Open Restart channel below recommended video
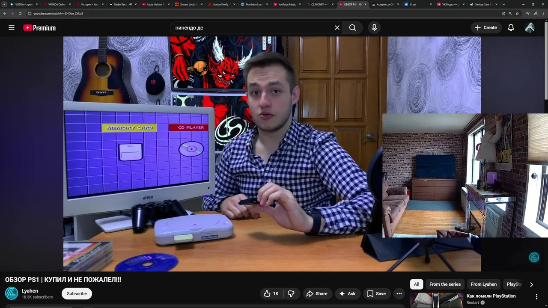 click(473, 303)
